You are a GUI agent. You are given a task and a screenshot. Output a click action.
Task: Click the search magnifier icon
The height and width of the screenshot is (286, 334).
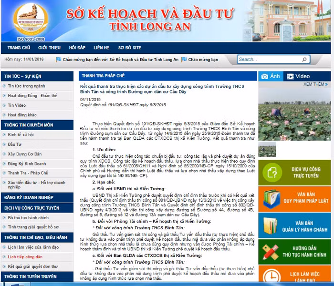pos(304,60)
